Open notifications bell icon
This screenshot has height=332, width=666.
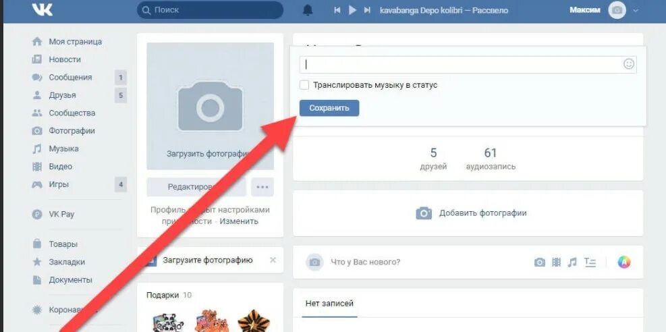(x=307, y=10)
